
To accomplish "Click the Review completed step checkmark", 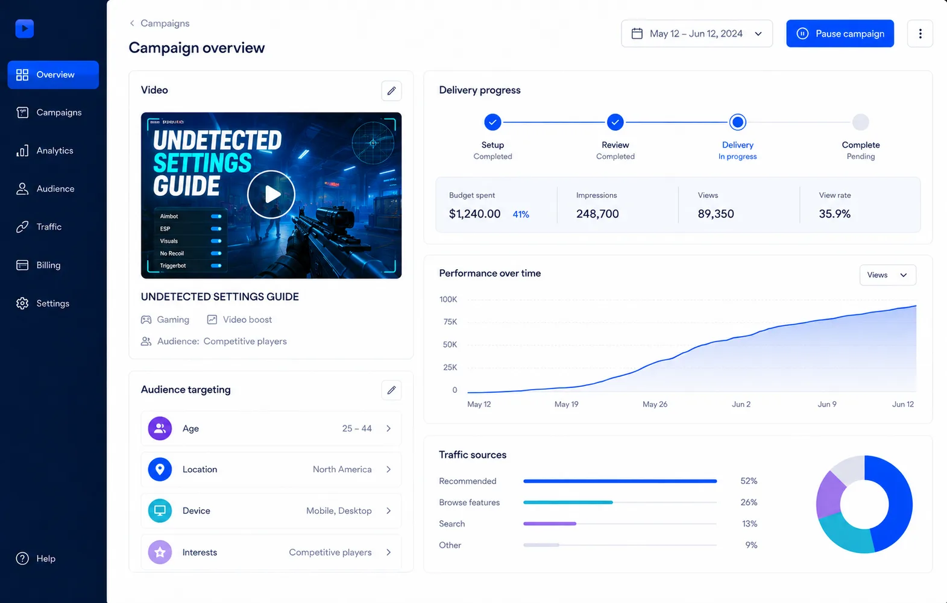I will (615, 122).
